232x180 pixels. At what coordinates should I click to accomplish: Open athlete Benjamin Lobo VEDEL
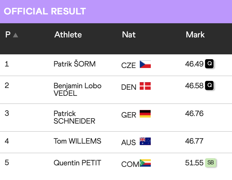point(77,89)
